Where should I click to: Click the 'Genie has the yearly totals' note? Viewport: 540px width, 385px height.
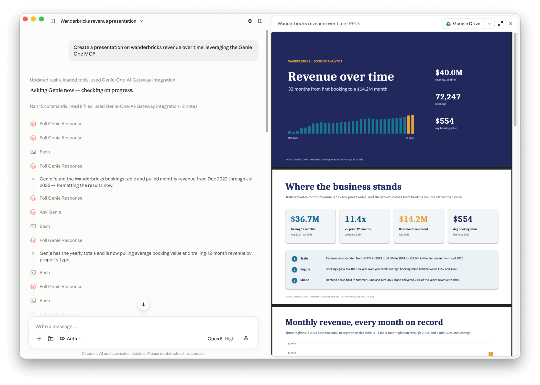tap(146, 256)
